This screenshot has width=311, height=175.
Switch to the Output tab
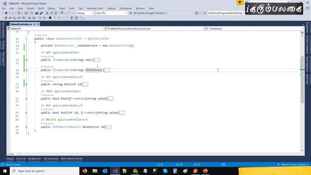pos(10,159)
